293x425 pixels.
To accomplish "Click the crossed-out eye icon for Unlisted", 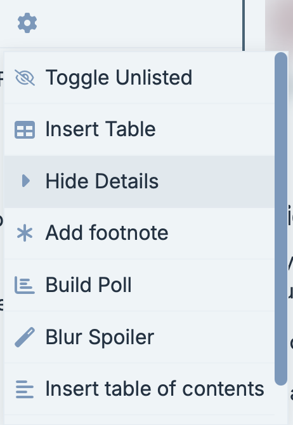I will click(x=25, y=78).
